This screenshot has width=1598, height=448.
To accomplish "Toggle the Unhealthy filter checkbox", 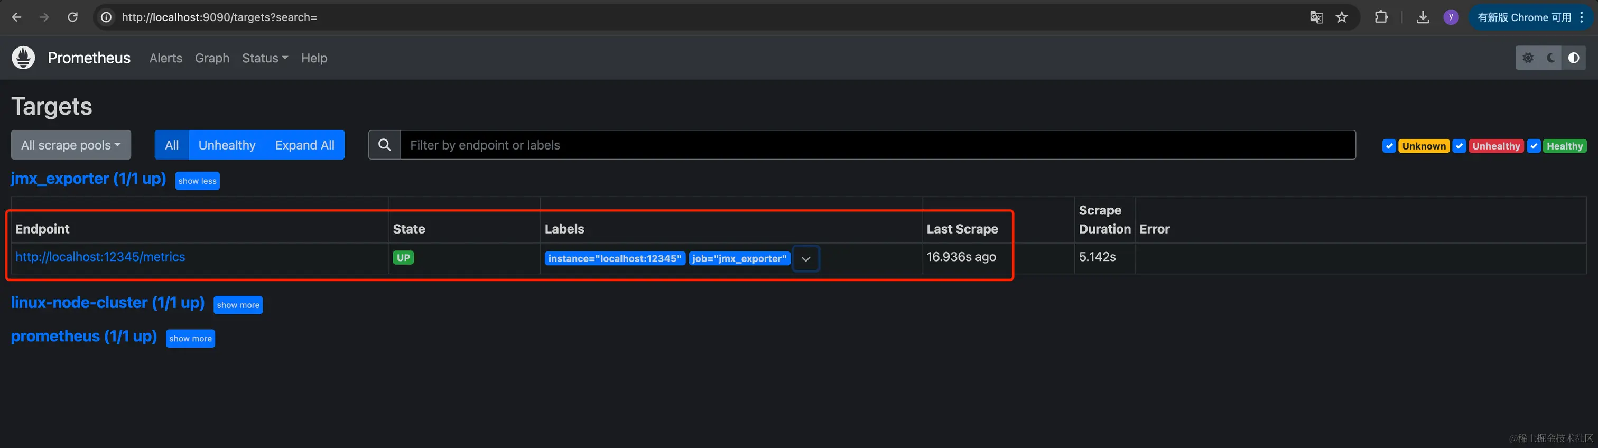I will pos(1460,146).
